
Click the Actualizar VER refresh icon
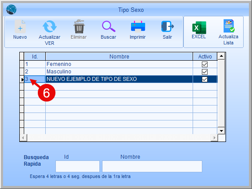tap(50, 26)
